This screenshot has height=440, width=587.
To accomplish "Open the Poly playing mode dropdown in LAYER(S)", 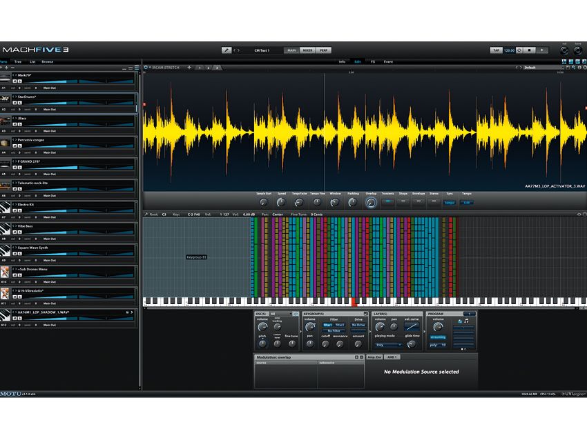I will coord(389,346).
